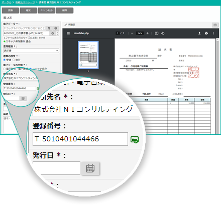Remove attached file A000002 with the x icon

click(x=53, y=33)
